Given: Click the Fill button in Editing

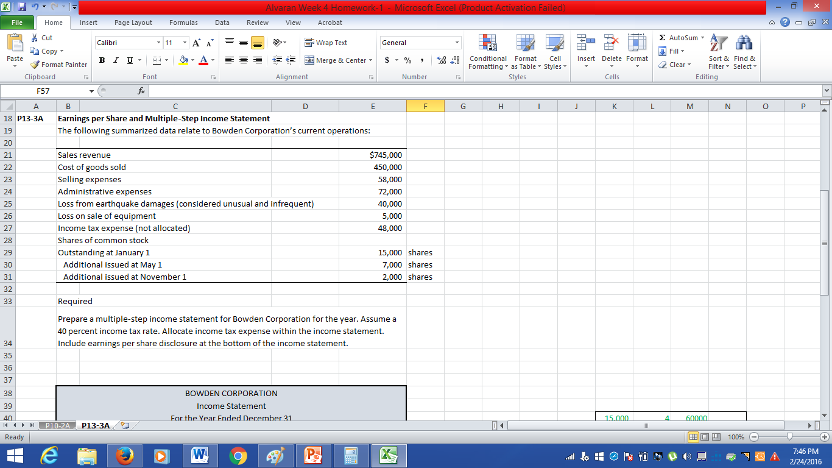Looking at the screenshot, I should coord(672,51).
